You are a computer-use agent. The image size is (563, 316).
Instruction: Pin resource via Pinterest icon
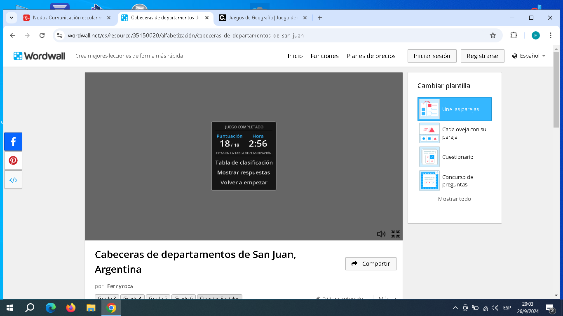[13, 160]
